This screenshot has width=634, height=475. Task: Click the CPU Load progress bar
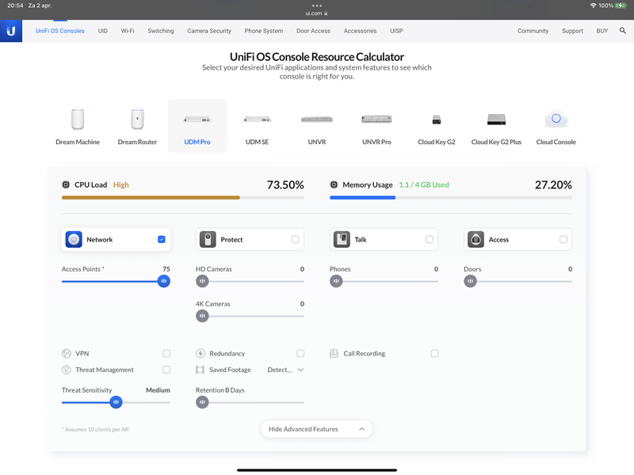coord(183,197)
